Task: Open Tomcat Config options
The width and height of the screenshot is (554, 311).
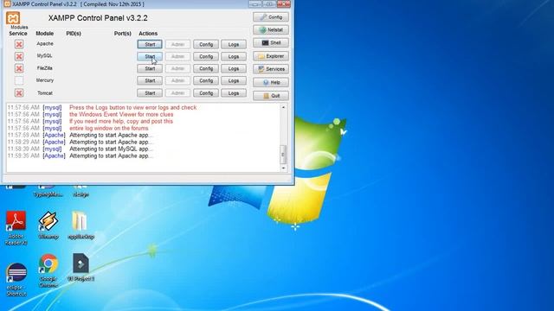Action: (x=206, y=93)
